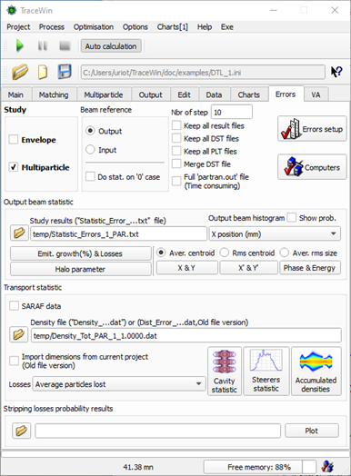Open the Losses Average particles lost dropdown
This screenshot has height=476, width=351.
(119, 384)
